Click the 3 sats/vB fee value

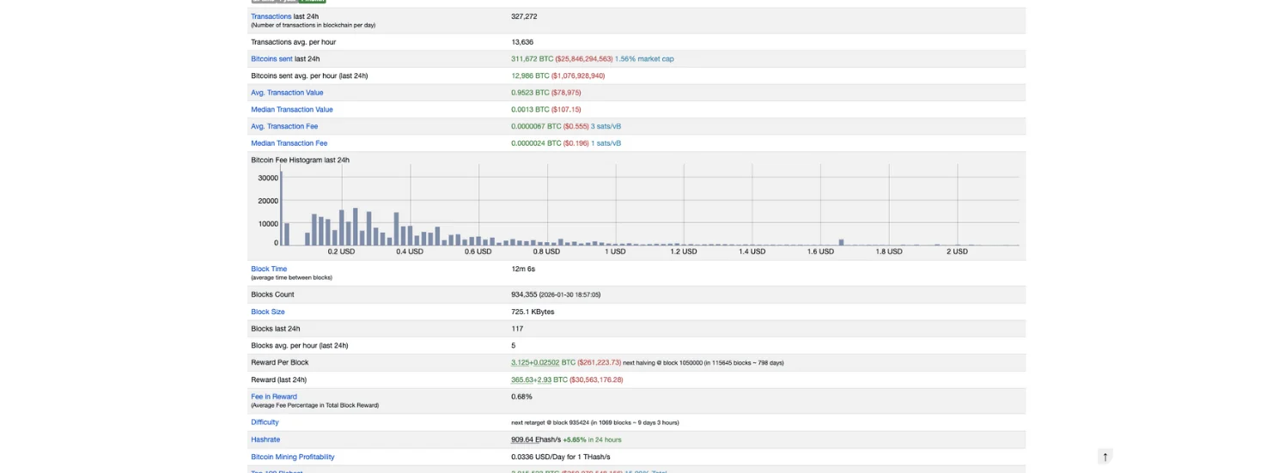[606, 126]
